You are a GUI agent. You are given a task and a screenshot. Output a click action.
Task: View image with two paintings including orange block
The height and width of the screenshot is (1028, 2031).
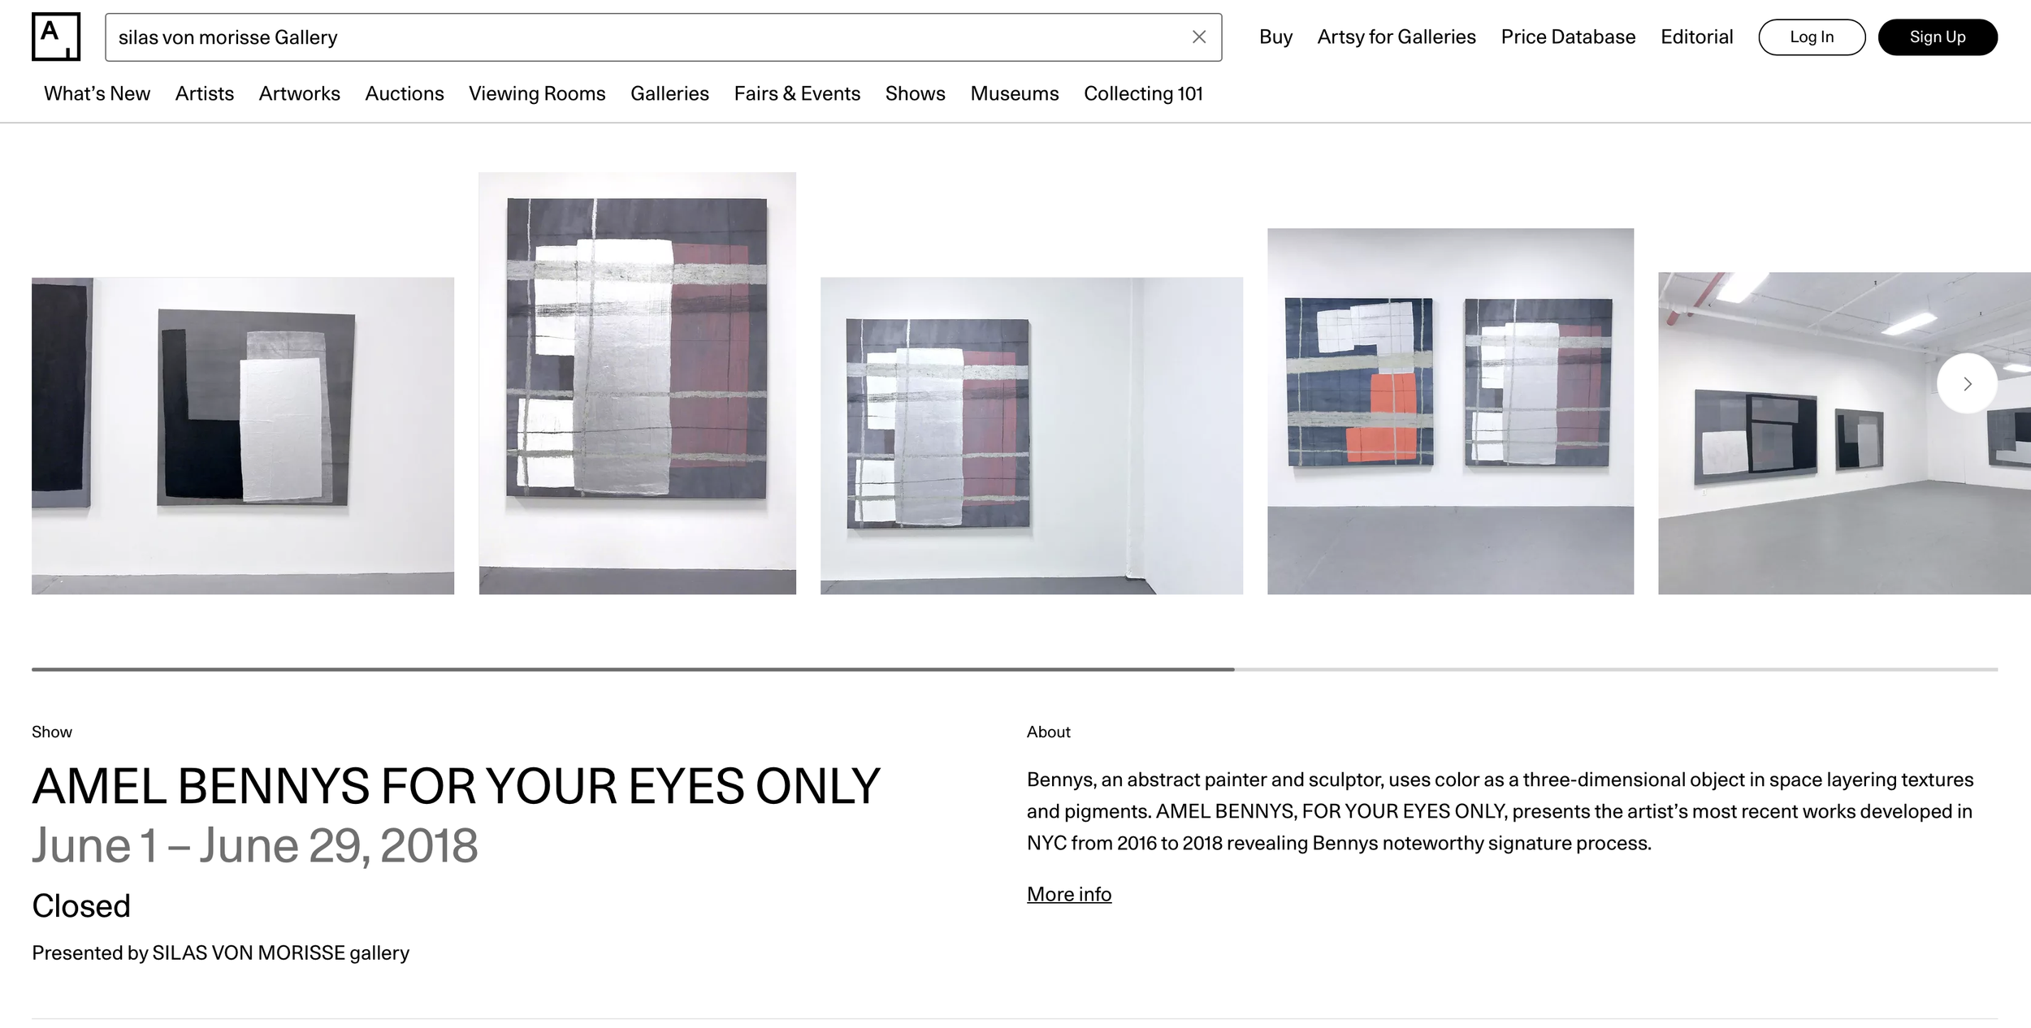pos(1450,412)
